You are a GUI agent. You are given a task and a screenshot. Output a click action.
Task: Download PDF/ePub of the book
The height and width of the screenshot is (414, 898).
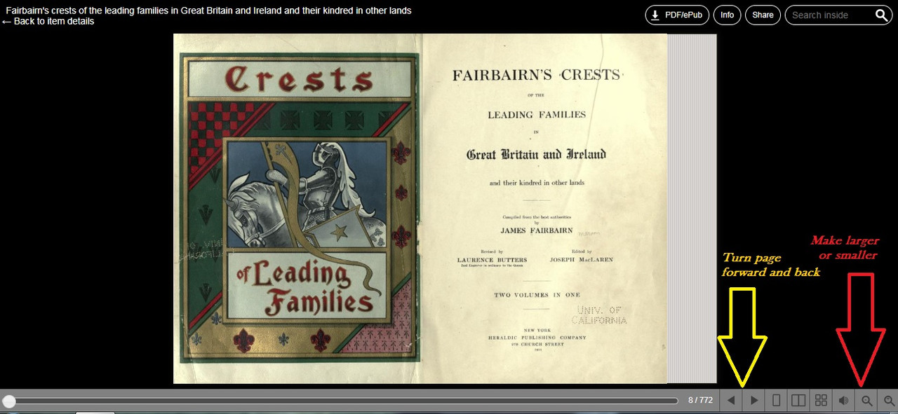tap(677, 15)
